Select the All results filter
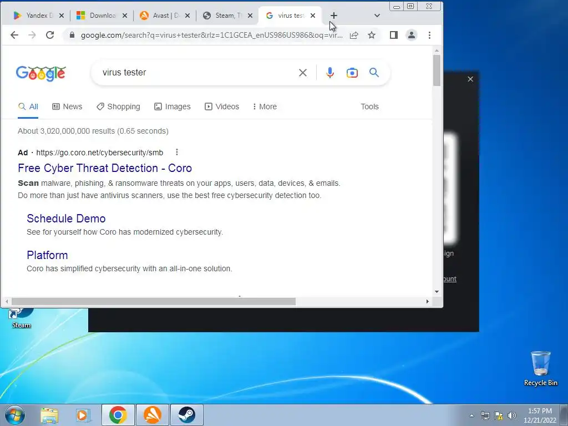 (x=28, y=106)
